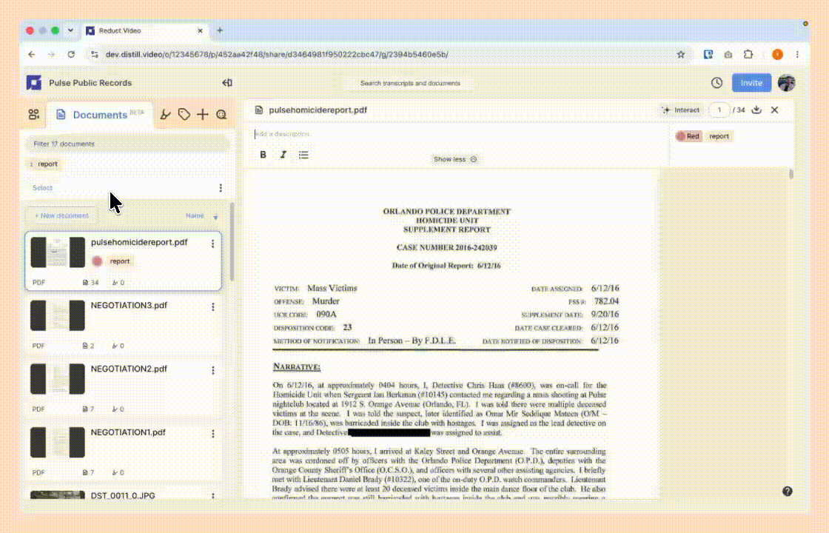
Task: Click the red color dot on pulsehomicidereport card
Action: (97, 261)
